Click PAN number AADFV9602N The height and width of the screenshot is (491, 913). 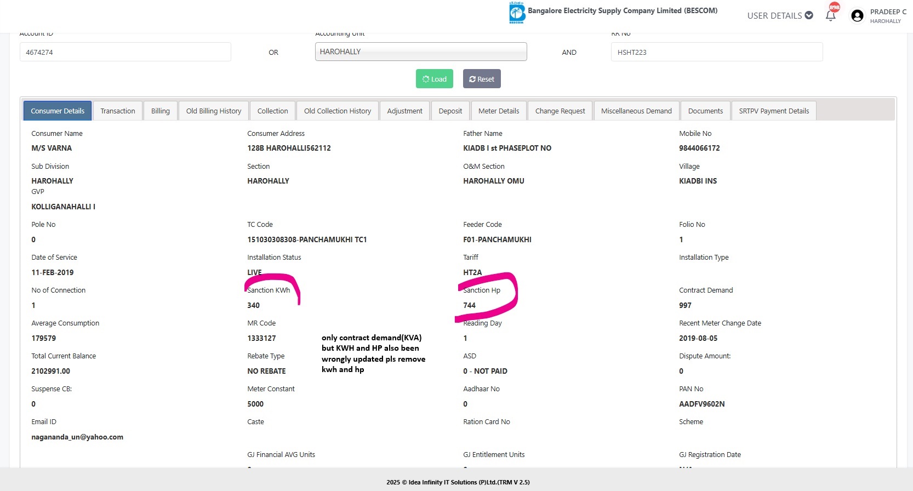(701, 404)
